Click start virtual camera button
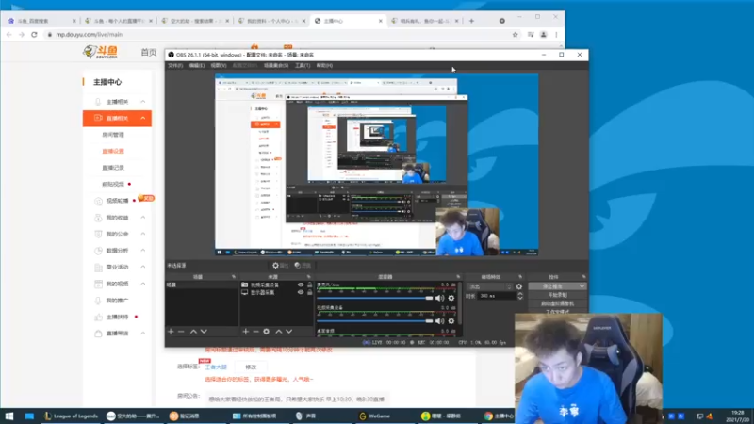754x424 pixels. [557, 303]
